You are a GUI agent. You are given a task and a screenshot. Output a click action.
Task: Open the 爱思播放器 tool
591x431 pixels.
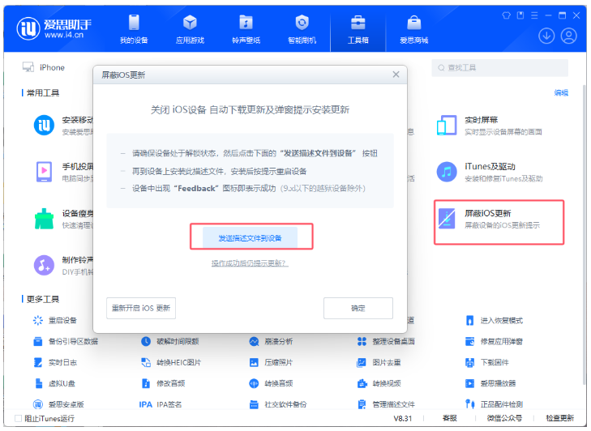[490, 383]
